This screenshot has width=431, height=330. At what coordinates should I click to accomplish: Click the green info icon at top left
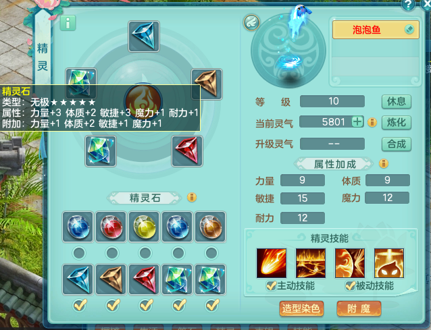tap(68, 23)
